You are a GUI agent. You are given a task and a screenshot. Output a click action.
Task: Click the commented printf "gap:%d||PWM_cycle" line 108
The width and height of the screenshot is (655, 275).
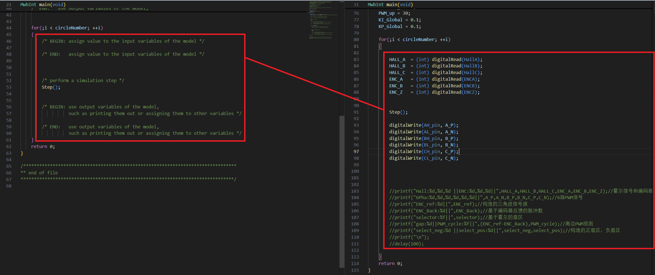pos(491,224)
